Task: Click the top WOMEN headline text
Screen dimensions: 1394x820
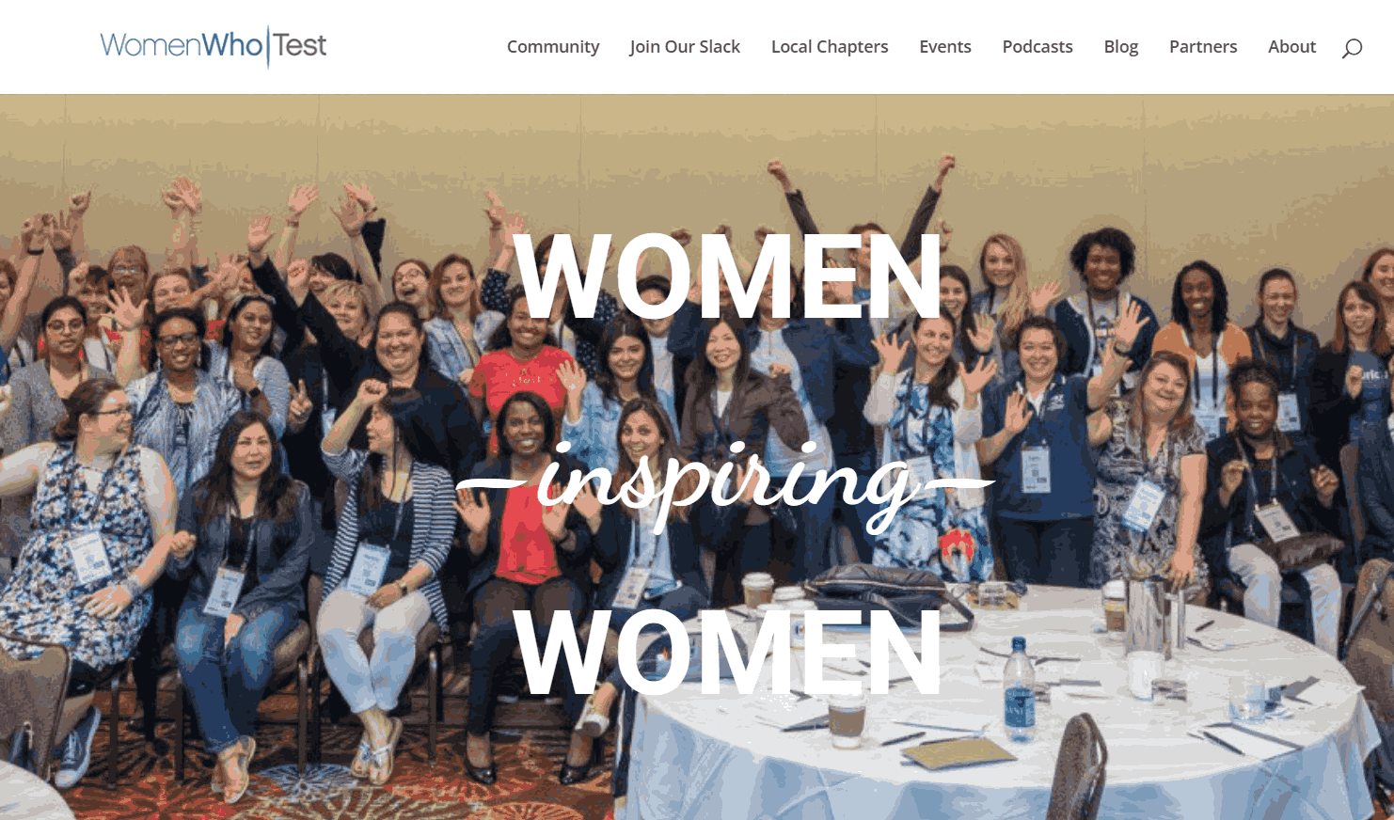Action: point(728,277)
